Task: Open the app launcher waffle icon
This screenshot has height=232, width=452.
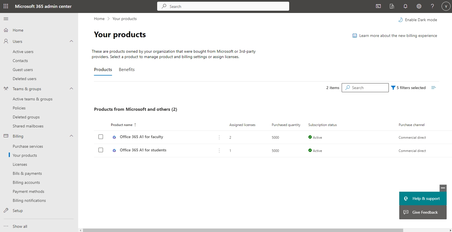Action: (6, 6)
